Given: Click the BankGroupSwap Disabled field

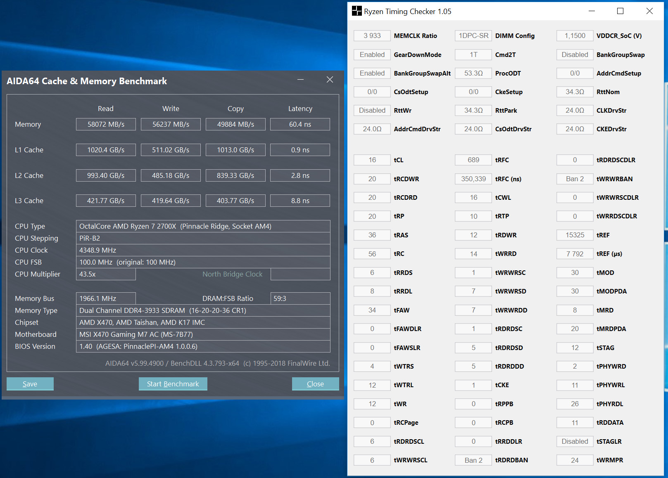Looking at the screenshot, I should click(x=575, y=54).
